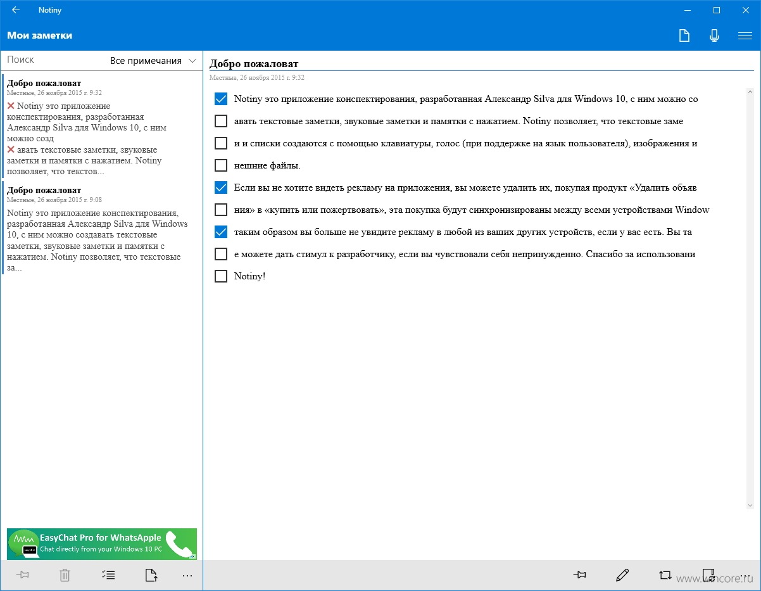Export the note with the share-page icon
761x591 pixels.
[x=151, y=575]
